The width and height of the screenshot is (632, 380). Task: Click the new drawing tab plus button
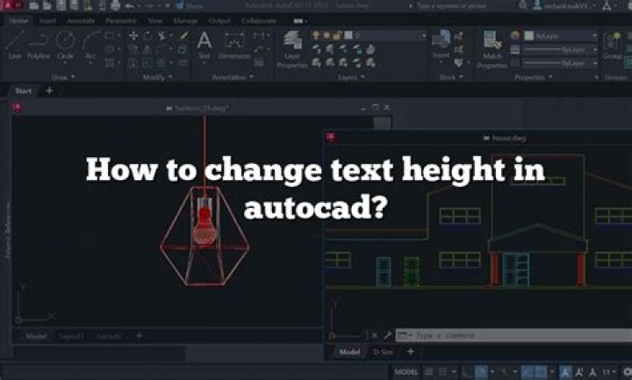click(x=49, y=90)
